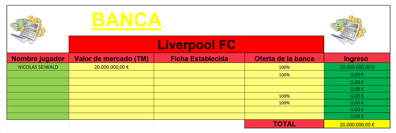Click the Nombre jugador column header
This screenshot has width=396, height=133.
point(38,58)
